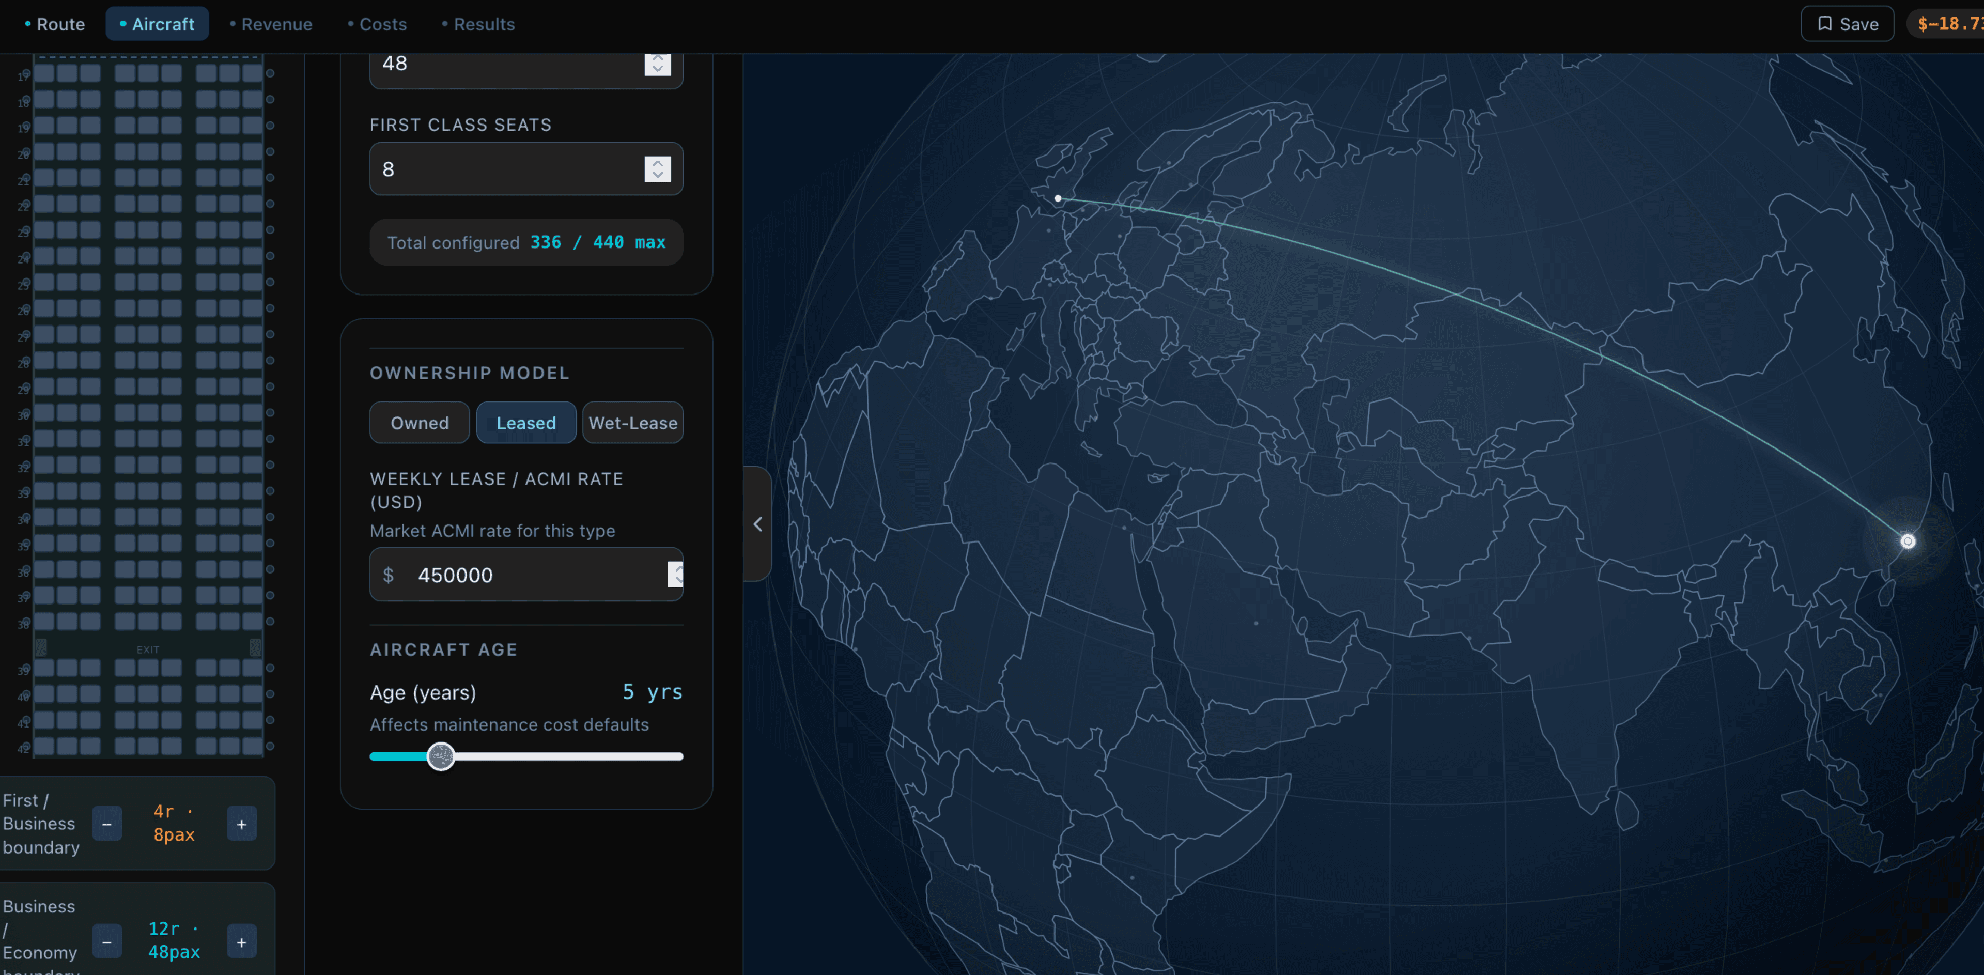Choose the Wet-Lease ownership option

[x=633, y=423]
